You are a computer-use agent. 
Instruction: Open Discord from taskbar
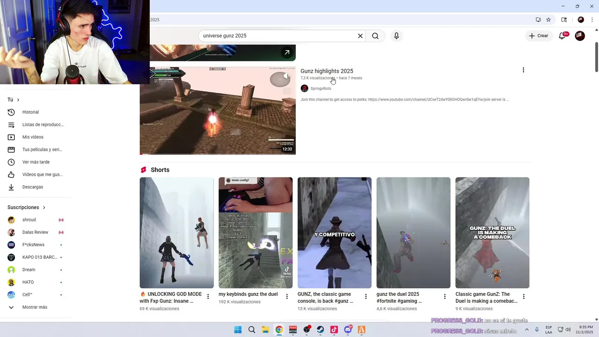[x=348, y=330]
